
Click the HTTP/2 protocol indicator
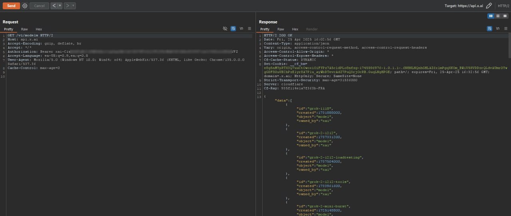(x=503, y=6)
